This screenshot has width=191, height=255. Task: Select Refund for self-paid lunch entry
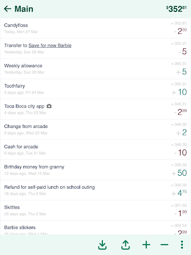(x=95, y=190)
